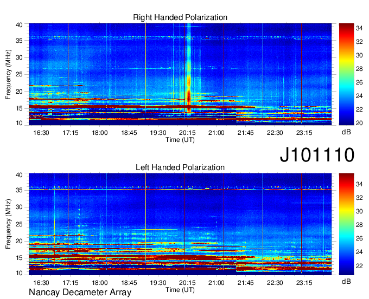Click the 20 MHz tick on right-handed frequency axis
Screen dimensions: 369x299
[x=19, y=92]
